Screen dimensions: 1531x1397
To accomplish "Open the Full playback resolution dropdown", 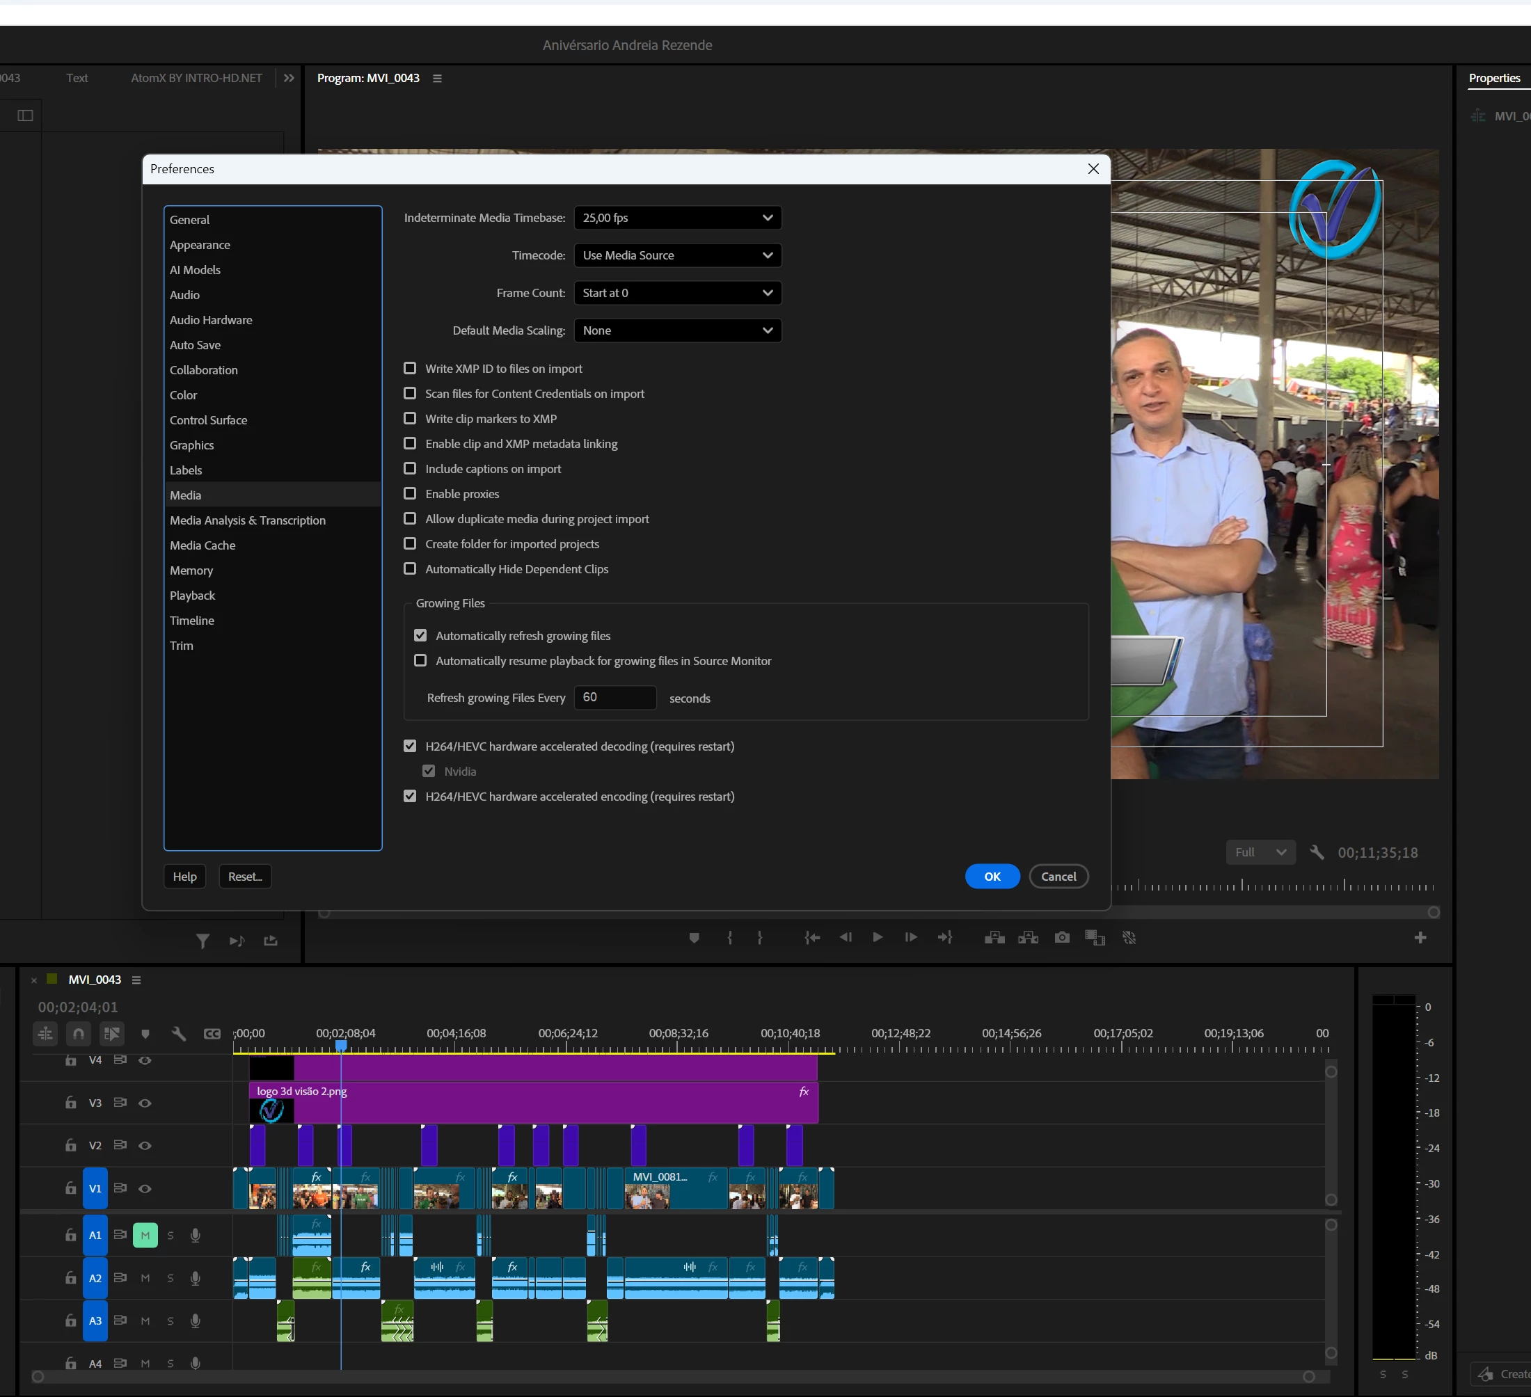I will click(x=1261, y=852).
